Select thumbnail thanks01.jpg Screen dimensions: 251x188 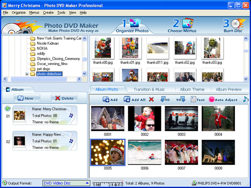point(130,48)
